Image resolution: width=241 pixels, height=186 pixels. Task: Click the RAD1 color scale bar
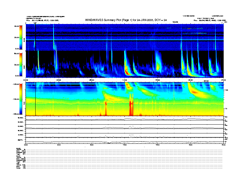[x=21, y=64]
